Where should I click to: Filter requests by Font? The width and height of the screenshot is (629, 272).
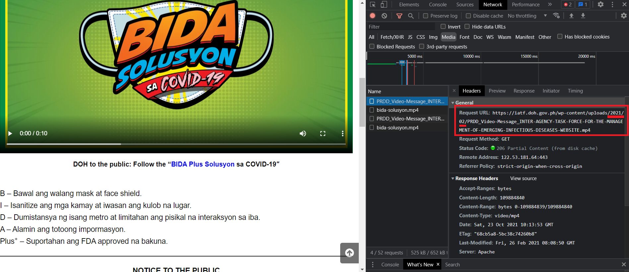464,37
